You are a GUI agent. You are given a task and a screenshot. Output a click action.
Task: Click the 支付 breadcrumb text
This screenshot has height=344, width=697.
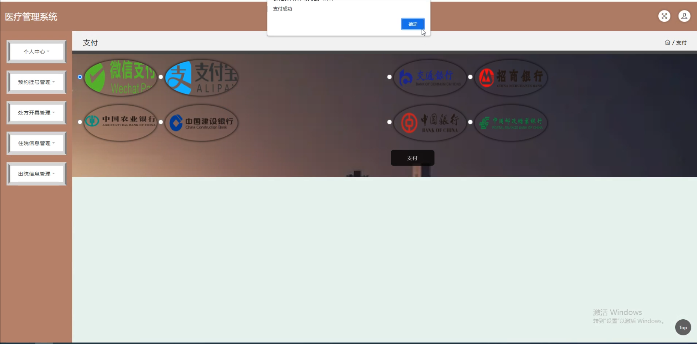pos(681,43)
